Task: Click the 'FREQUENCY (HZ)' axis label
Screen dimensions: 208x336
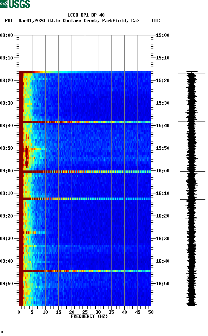Action: 89,316
